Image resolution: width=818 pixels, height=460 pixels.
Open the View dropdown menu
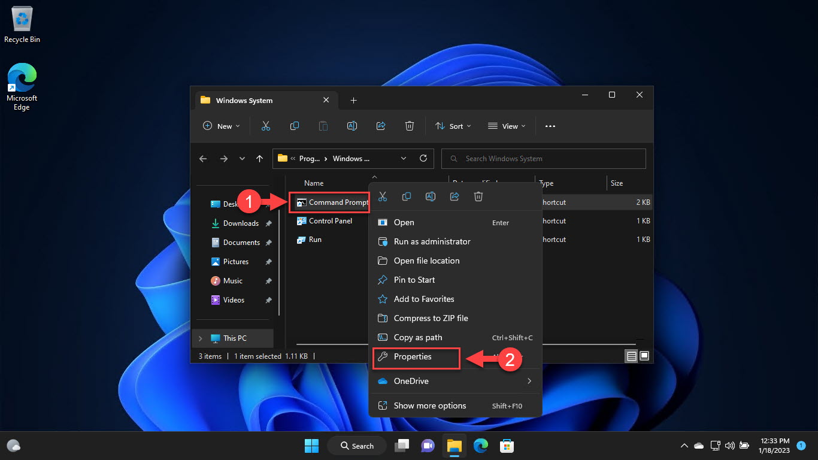point(507,126)
